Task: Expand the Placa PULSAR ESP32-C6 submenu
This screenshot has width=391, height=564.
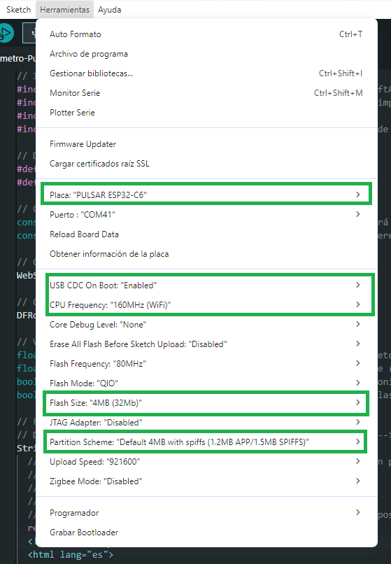Action: pyautogui.click(x=206, y=195)
